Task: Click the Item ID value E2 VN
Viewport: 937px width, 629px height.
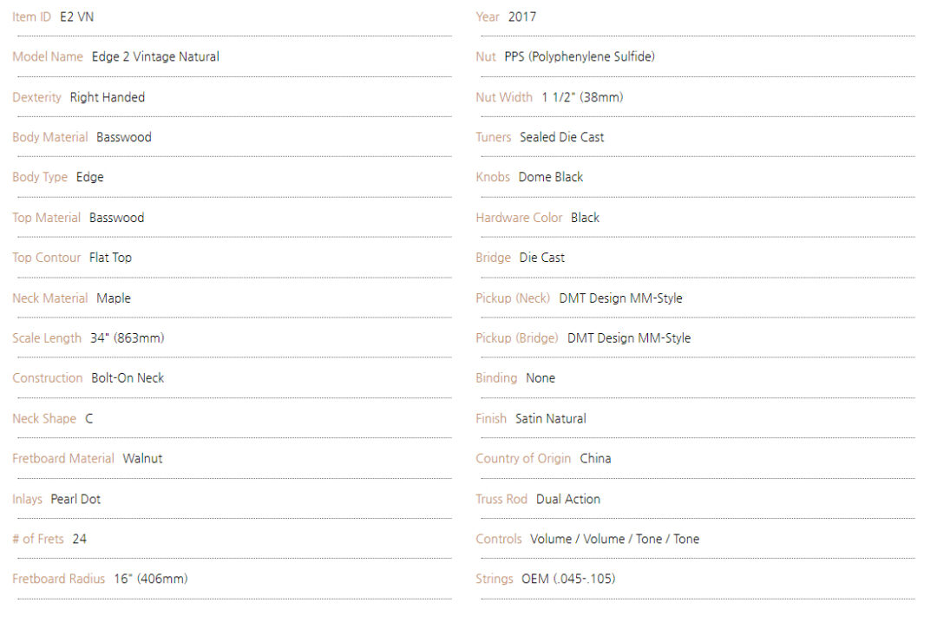Action: pos(76,16)
